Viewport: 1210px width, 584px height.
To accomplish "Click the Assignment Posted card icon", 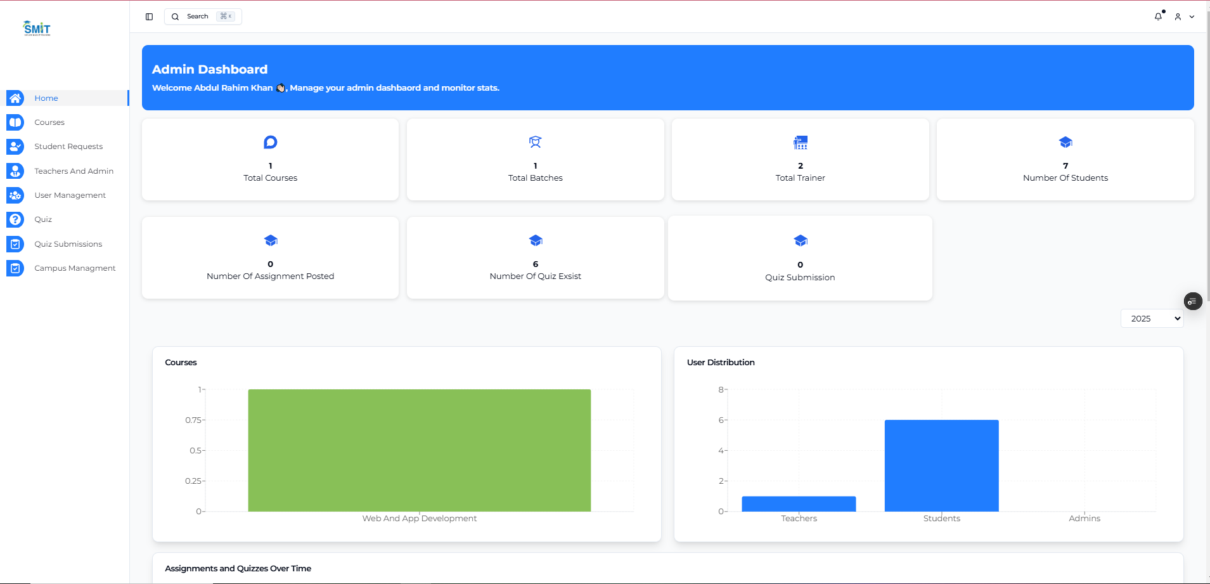I will coord(271,240).
